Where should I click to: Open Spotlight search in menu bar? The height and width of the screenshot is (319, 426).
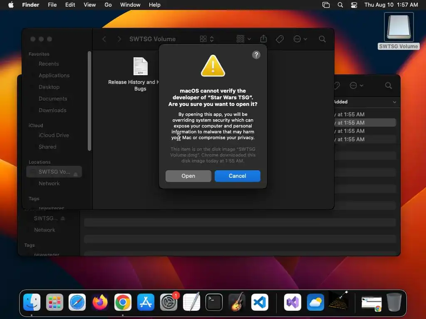point(340,5)
